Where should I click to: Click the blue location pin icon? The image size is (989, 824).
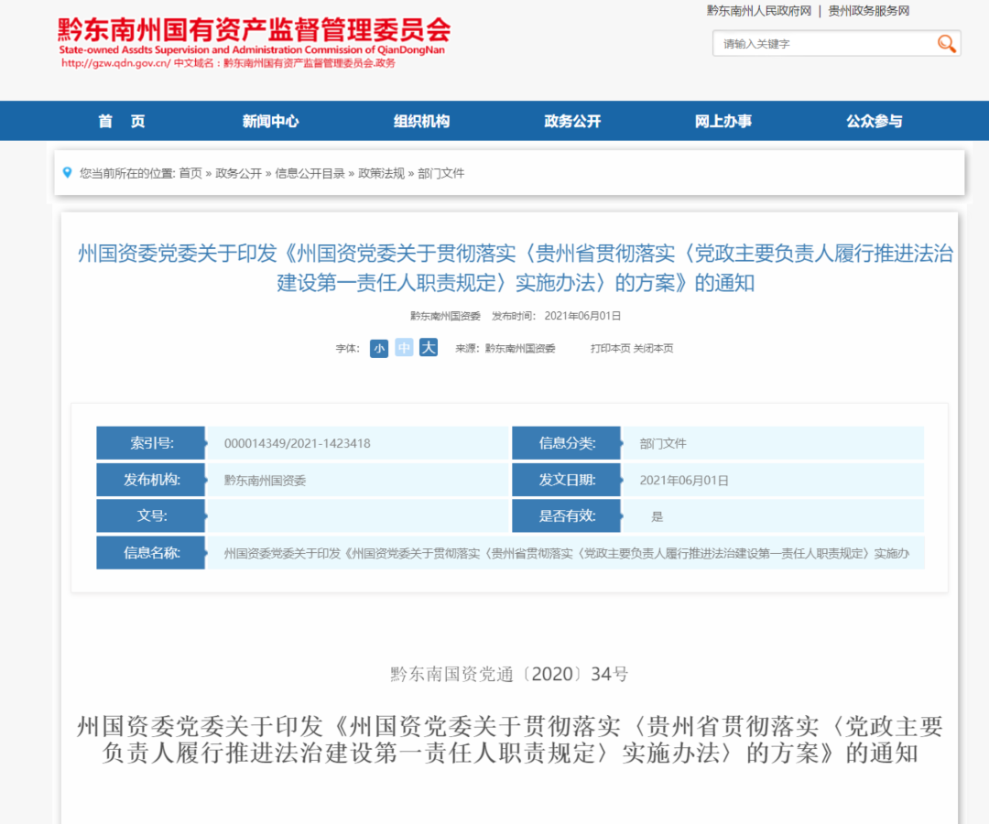[67, 172]
